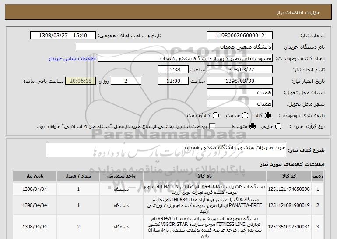Select product code 1251121081900019
Screen dimensions: 337x239
click(289, 205)
